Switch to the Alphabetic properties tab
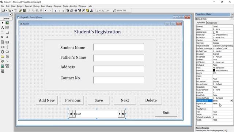The width and height of the screenshot is (234, 132). point(201,23)
